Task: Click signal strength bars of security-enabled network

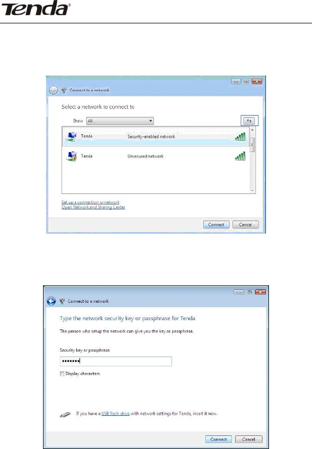Action: pyautogui.click(x=240, y=136)
